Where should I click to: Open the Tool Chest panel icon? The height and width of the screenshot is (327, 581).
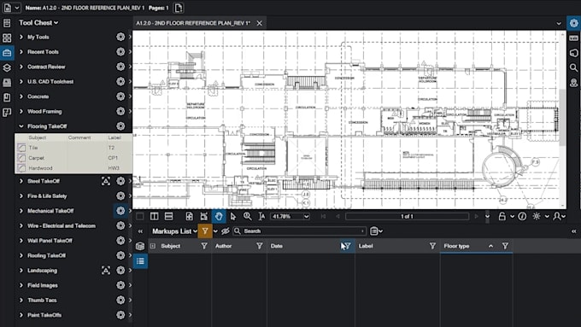tap(7, 53)
